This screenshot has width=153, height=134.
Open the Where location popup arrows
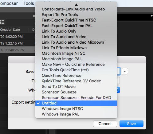(x=118, y=90)
